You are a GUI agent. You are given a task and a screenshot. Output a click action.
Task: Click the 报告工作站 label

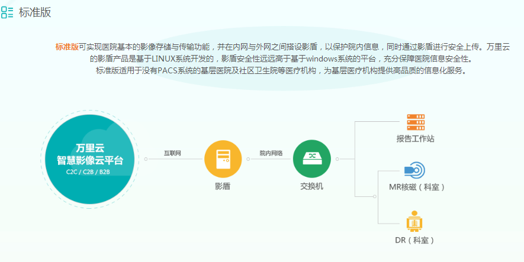(416, 139)
